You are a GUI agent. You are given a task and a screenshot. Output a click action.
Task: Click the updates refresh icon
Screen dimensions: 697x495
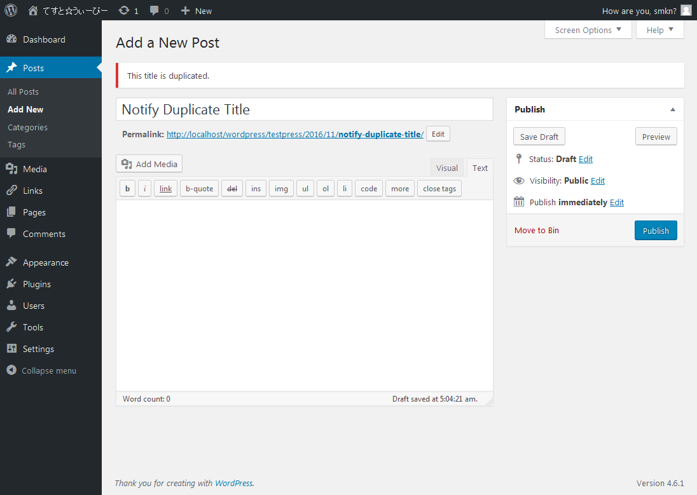124,10
